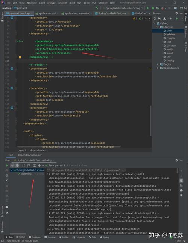Collapse the Lifecycle node
Screen dimensions: 188x243
tap(157, 27)
